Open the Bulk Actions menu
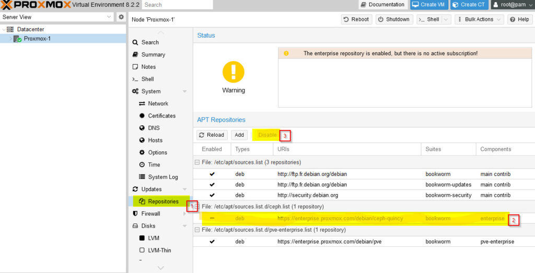 click(480, 19)
